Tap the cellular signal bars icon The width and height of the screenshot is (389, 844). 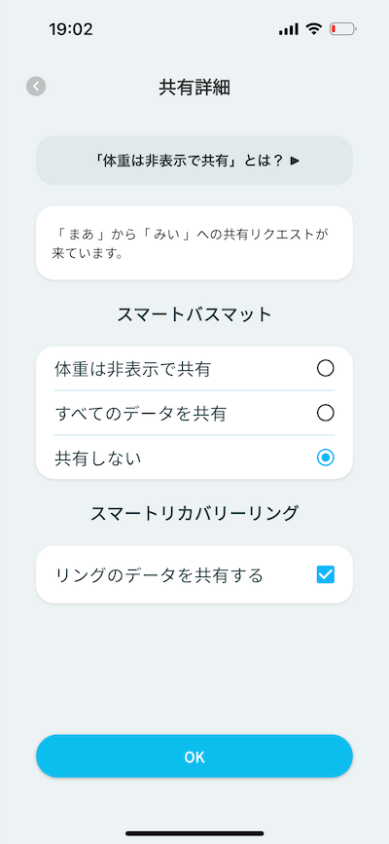click(x=289, y=29)
